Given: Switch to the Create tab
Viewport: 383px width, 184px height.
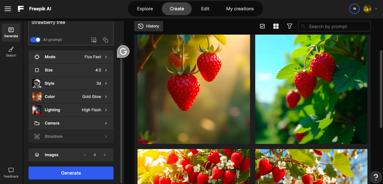Looking at the screenshot, I should tap(177, 9).
